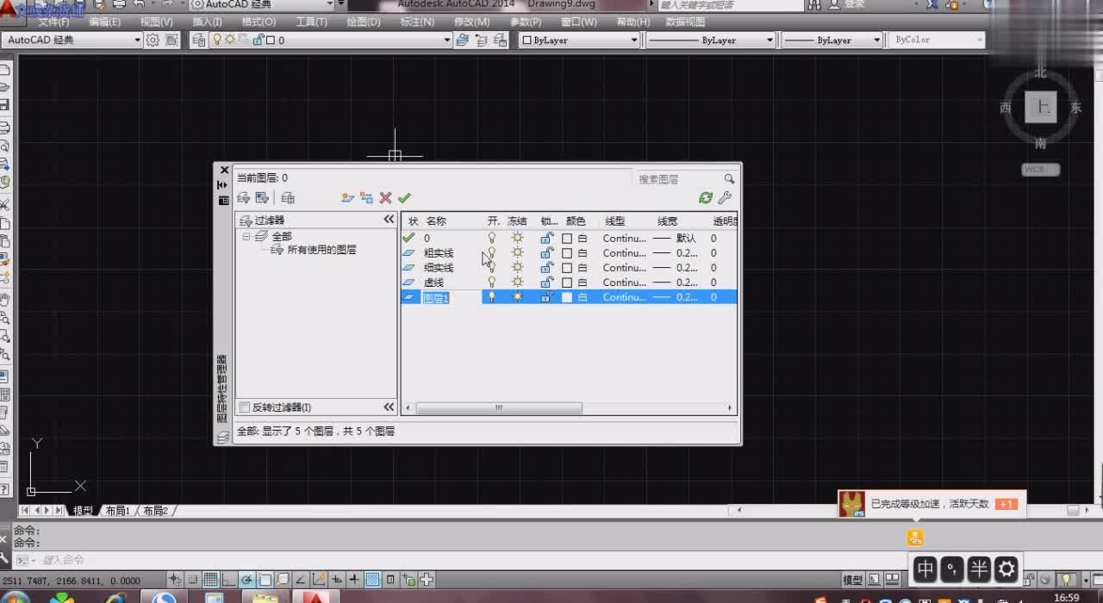This screenshot has width=1103, height=603.
Task: Collapse the 全部 filter tree node
Action: (x=246, y=236)
